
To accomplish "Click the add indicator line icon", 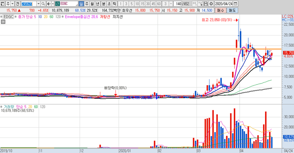I will [x=200, y=4].
